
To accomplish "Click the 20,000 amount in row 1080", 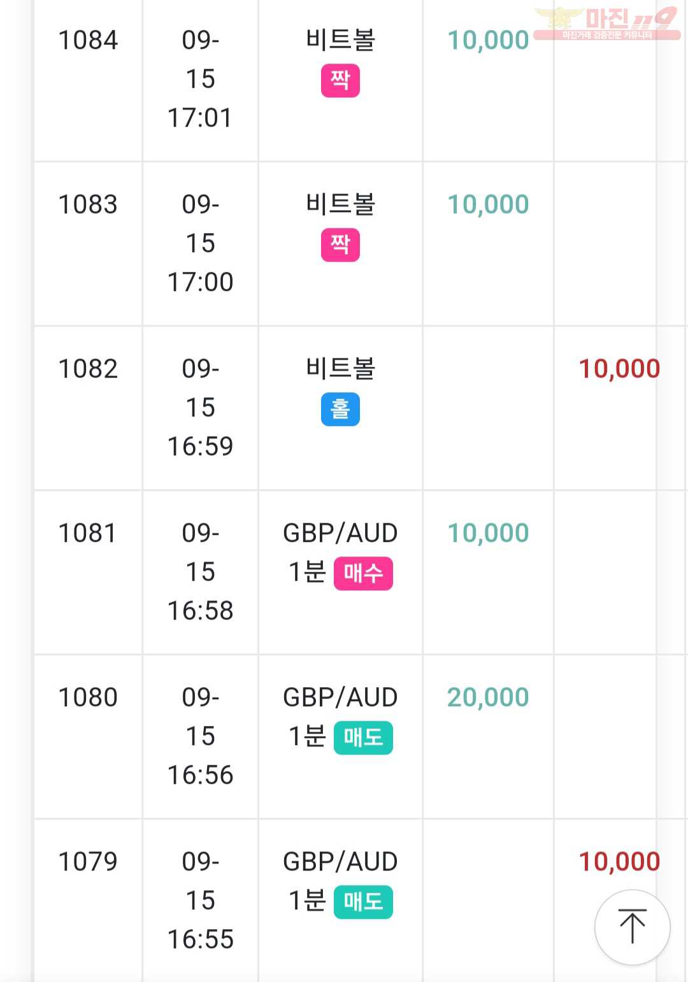I will click(x=488, y=697).
